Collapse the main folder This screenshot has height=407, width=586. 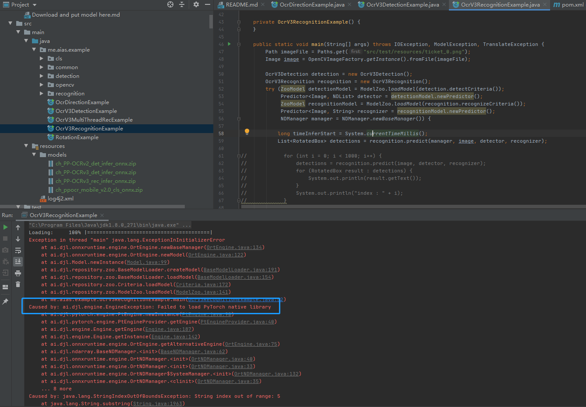coord(18,32)
